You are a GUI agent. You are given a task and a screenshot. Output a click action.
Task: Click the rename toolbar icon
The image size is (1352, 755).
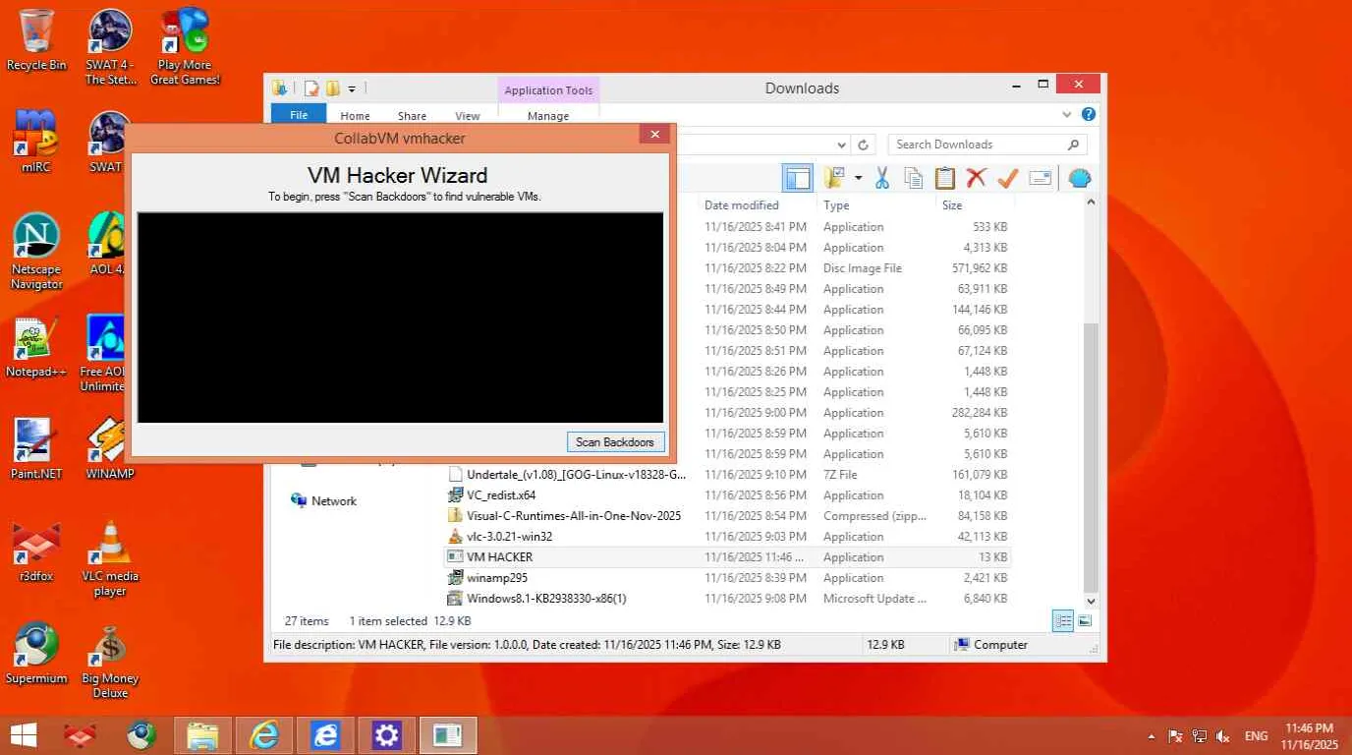click(x=1041, y=178)
